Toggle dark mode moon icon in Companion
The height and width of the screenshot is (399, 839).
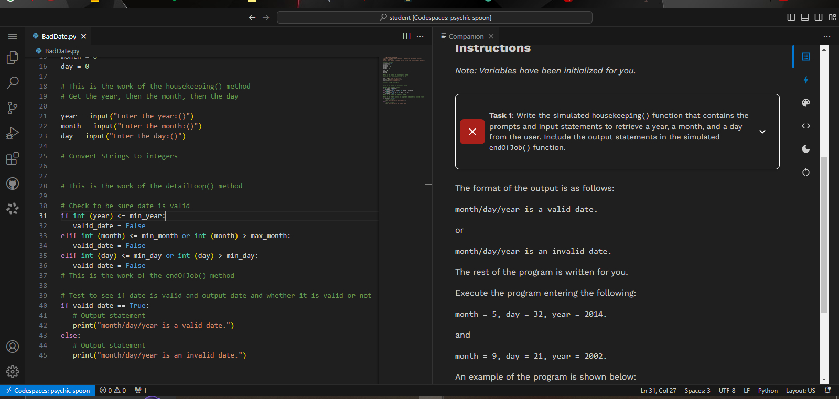tap(806, 149)
